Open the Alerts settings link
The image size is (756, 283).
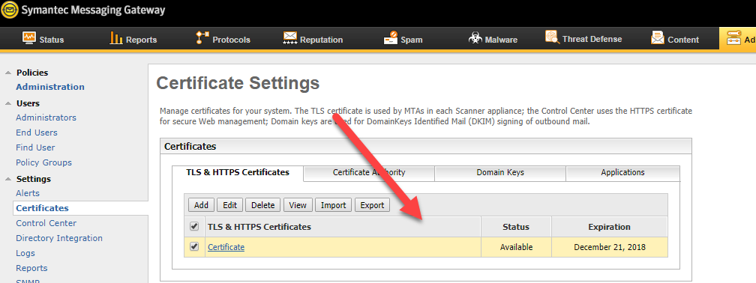(x=28, y=193)
